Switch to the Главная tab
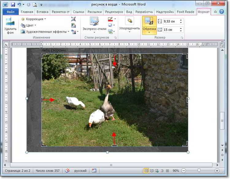The width and height of the screenshot is (230, 179). 27,12
